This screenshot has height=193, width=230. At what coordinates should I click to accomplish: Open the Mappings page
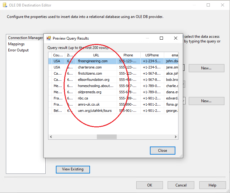16,44
